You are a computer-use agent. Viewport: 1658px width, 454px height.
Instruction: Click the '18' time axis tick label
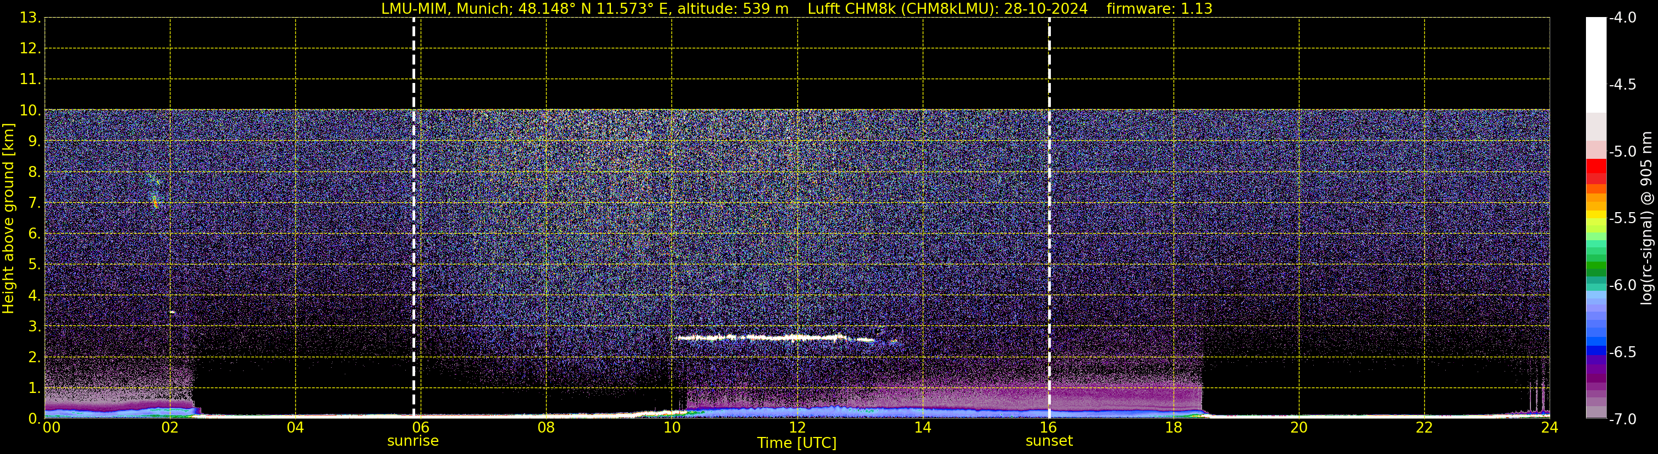tap(1174, 428)
